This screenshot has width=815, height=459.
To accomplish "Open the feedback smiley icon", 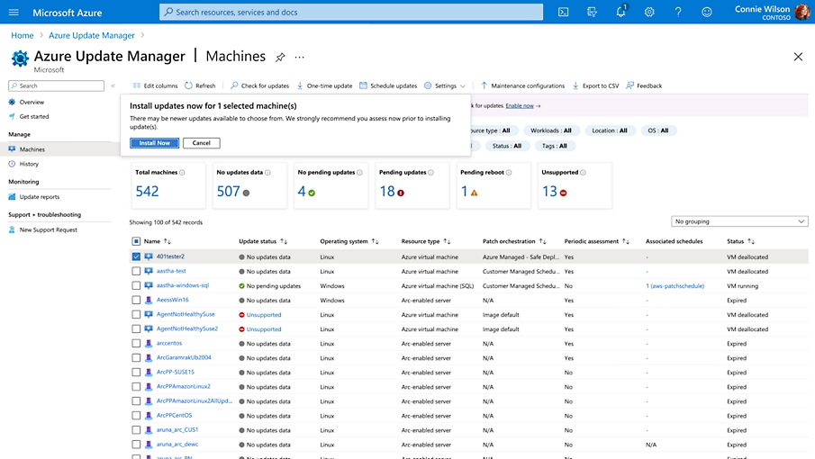I will (x=706, y=12).
